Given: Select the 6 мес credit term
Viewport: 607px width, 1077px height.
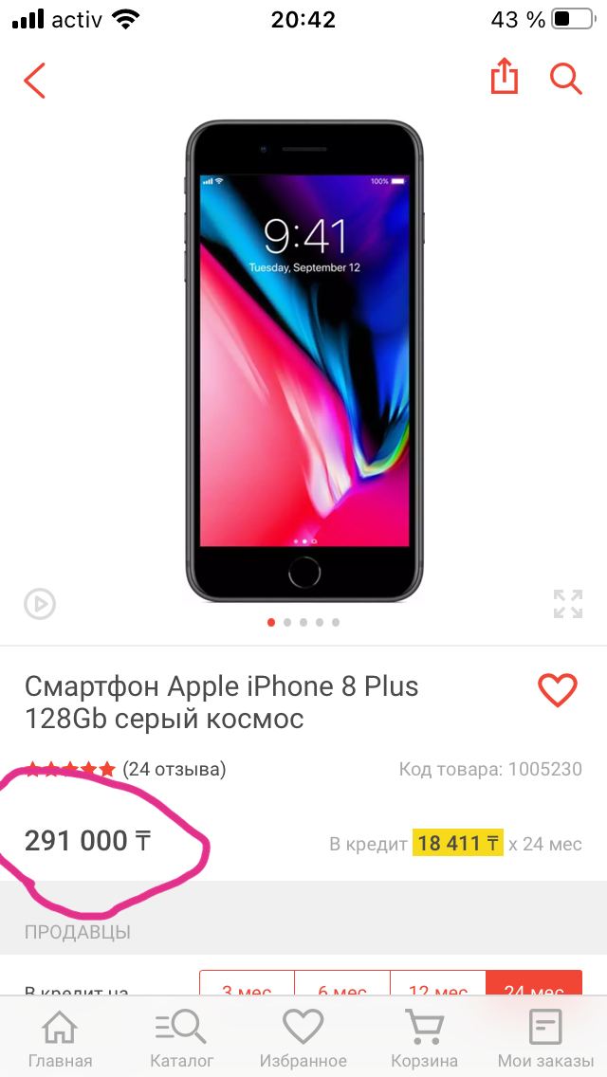Looking at the screenshot, I should coord(342,983).
